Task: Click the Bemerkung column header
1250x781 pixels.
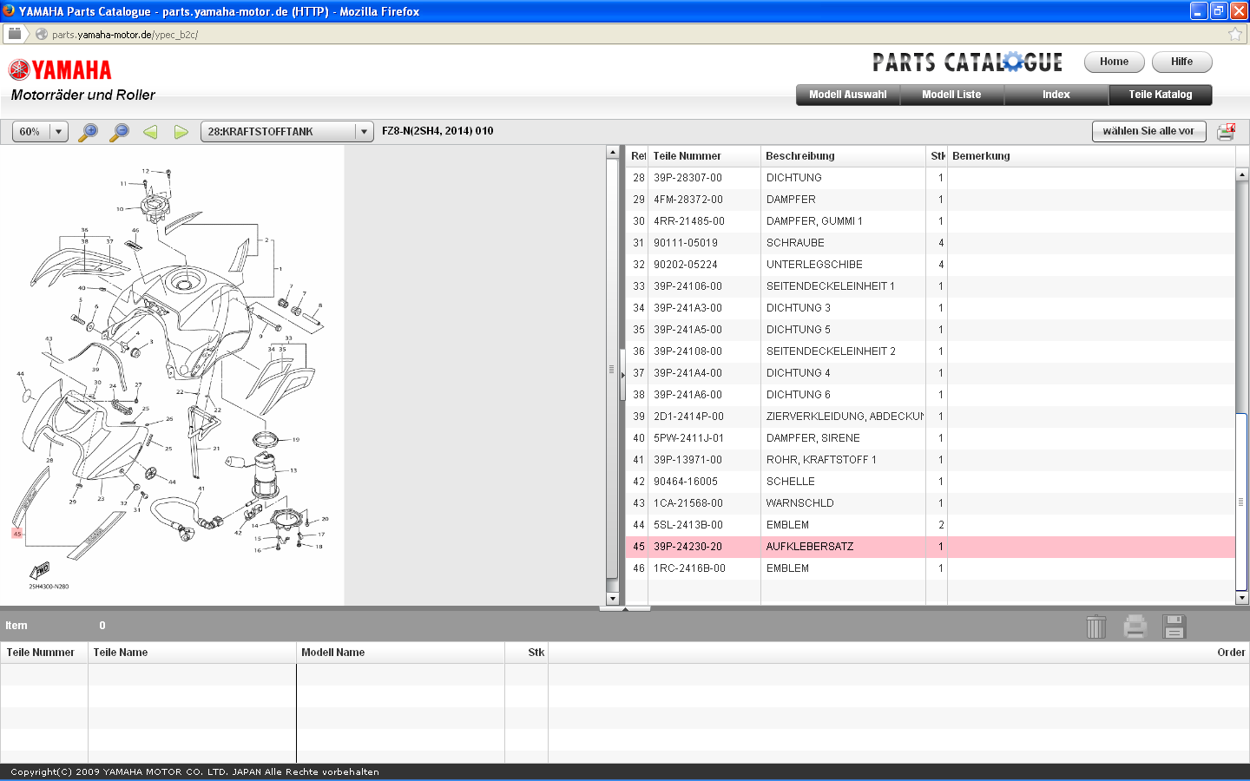Action: pyautogui.click(x=1091, y=156)
